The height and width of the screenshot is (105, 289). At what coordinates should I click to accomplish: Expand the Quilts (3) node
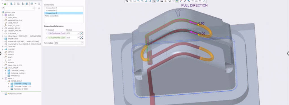tap(3, 15)
